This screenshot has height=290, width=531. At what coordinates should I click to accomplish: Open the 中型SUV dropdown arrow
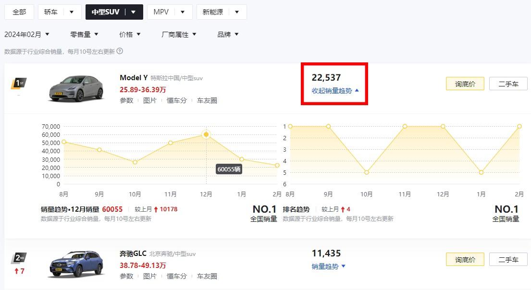[134, 12]
